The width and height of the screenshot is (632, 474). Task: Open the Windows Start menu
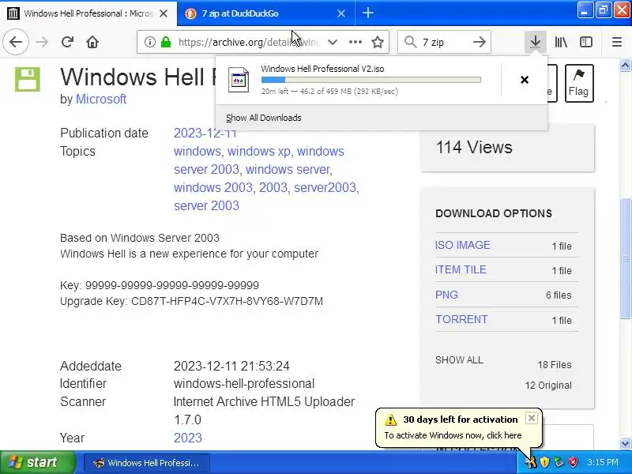pyautogui.click(x=37, y=462)
